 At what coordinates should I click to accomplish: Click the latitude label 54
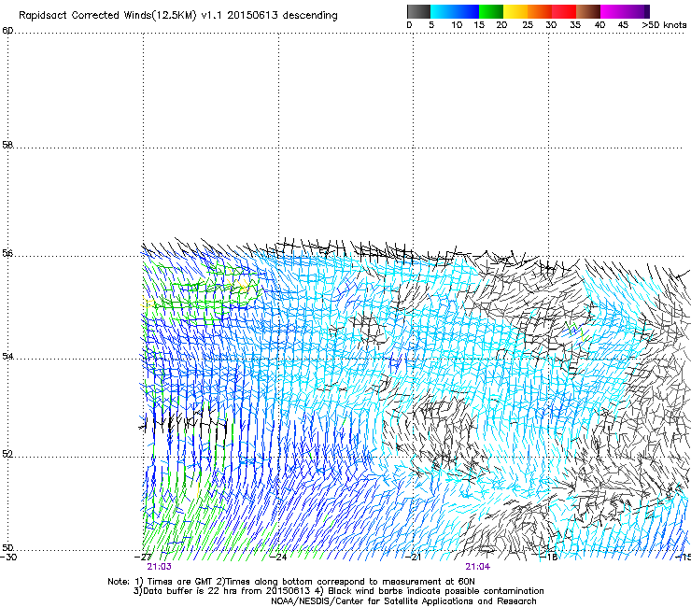pyautogui.click(x=7, y=356)
